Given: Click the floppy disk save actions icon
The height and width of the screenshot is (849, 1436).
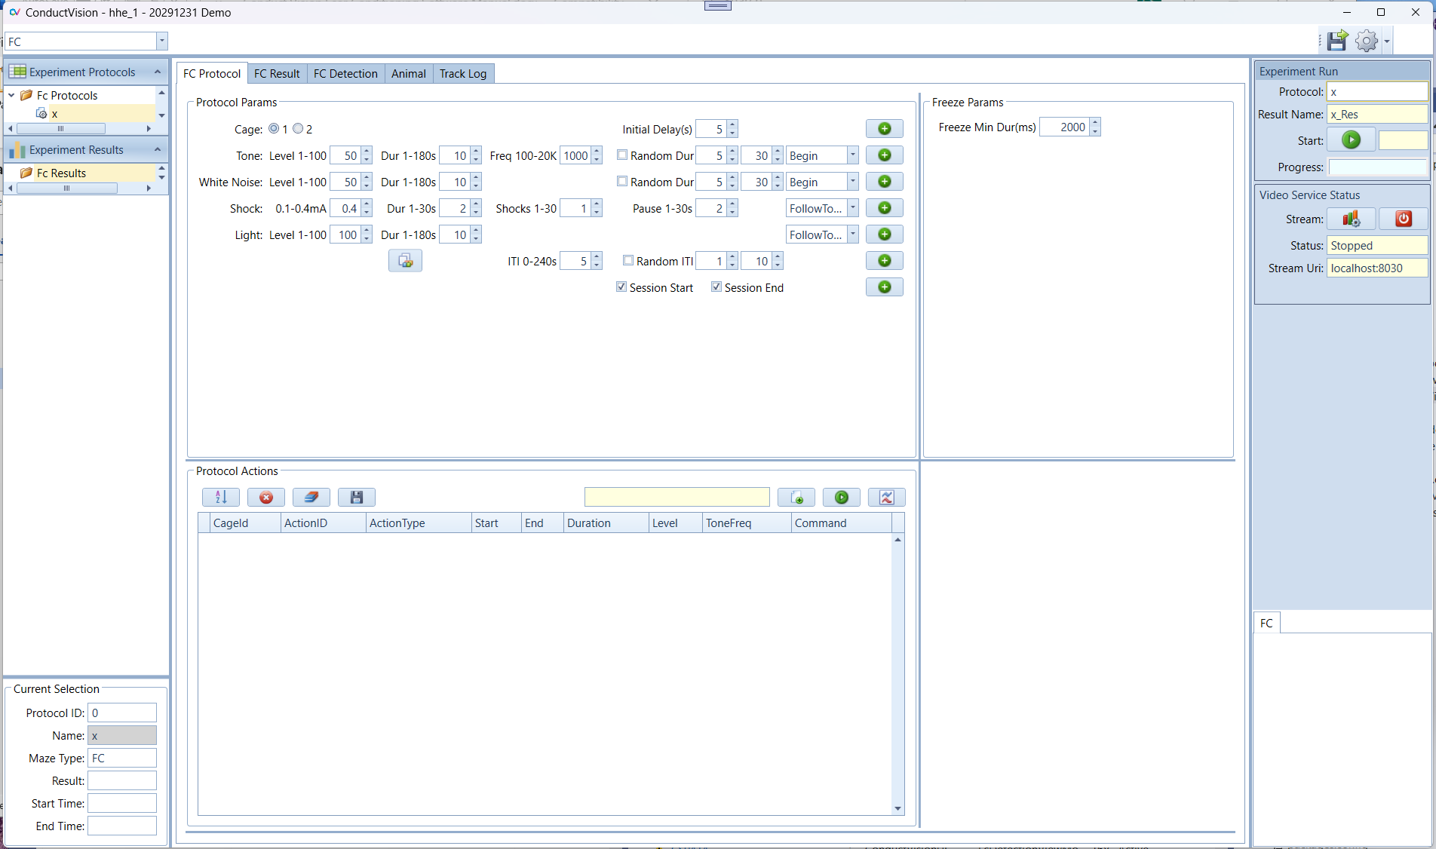Looking at the screenshot, I should (357, 497).
